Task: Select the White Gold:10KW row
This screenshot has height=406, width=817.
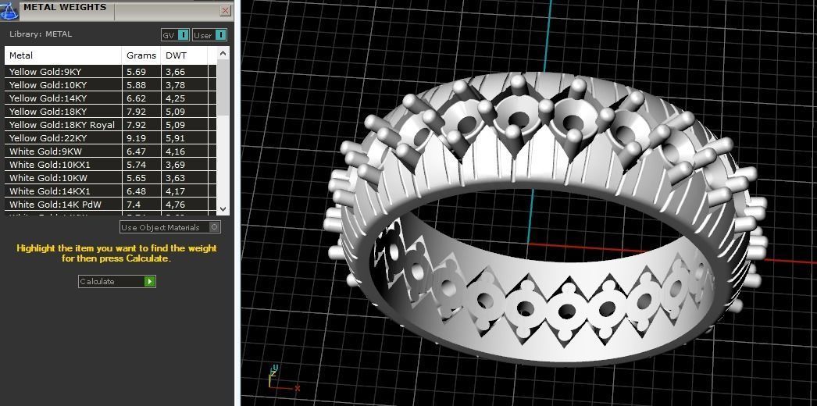Action: click(110, 178)
